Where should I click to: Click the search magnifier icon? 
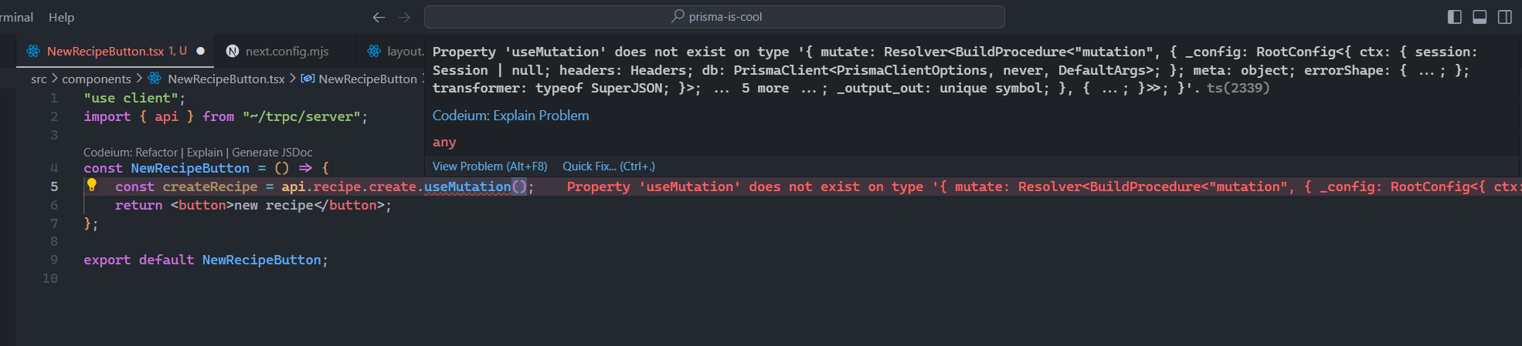point(678,16)
